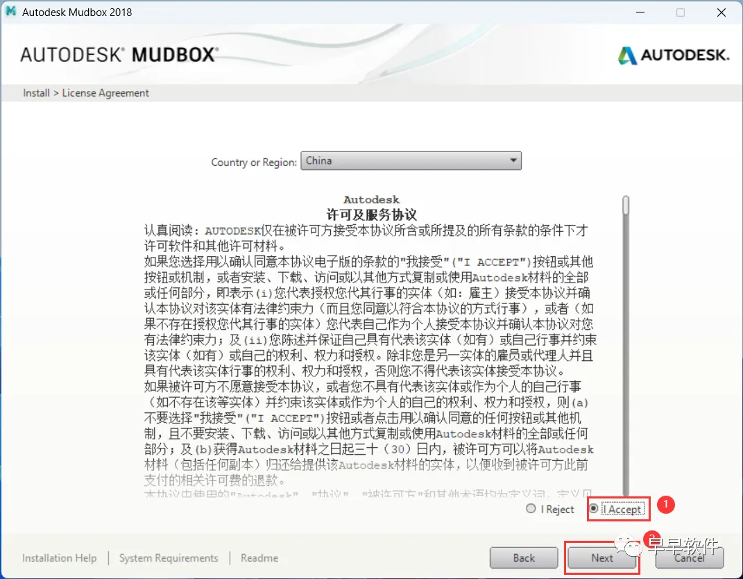Viewport: 743px width, 579px height.
Task: Click the Back button
Action: coord(524,558)
